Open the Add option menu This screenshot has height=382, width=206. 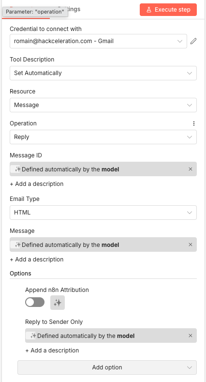pyautogui.click(x=107, y=367)
